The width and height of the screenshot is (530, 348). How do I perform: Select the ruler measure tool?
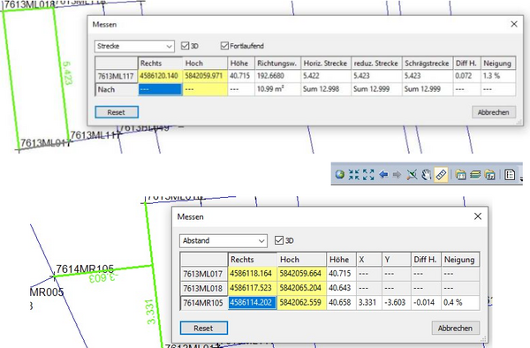(x=441, y=174)
